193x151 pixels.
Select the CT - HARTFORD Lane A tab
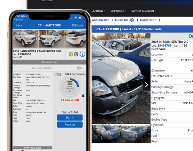129,29
